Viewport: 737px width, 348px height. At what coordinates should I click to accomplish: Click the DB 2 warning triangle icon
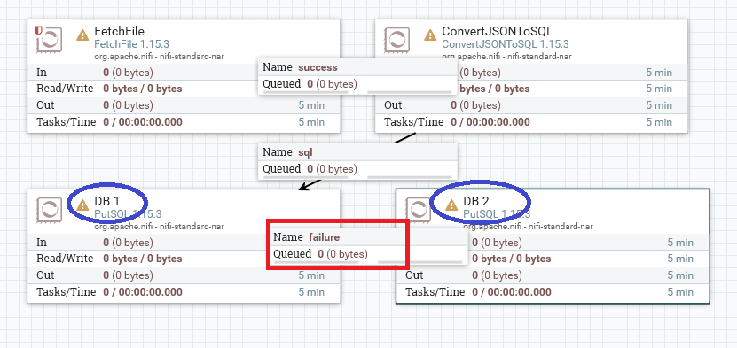(451, 205)
